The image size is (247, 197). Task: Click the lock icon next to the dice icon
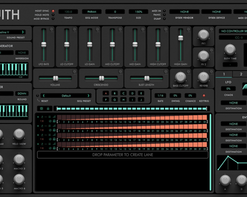pos(48,108)
